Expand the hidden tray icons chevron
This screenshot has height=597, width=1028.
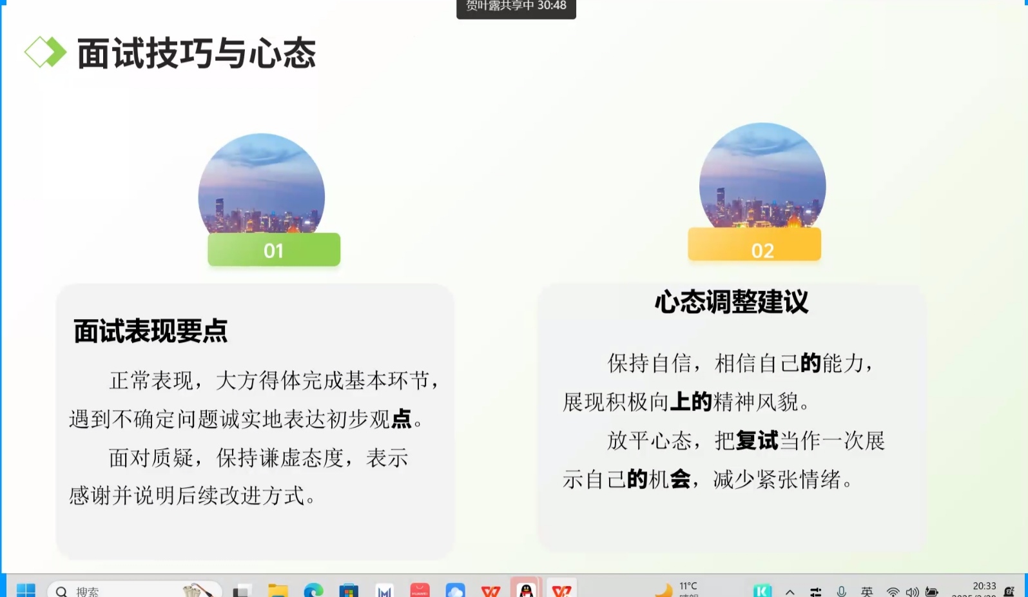coord(790,591)
